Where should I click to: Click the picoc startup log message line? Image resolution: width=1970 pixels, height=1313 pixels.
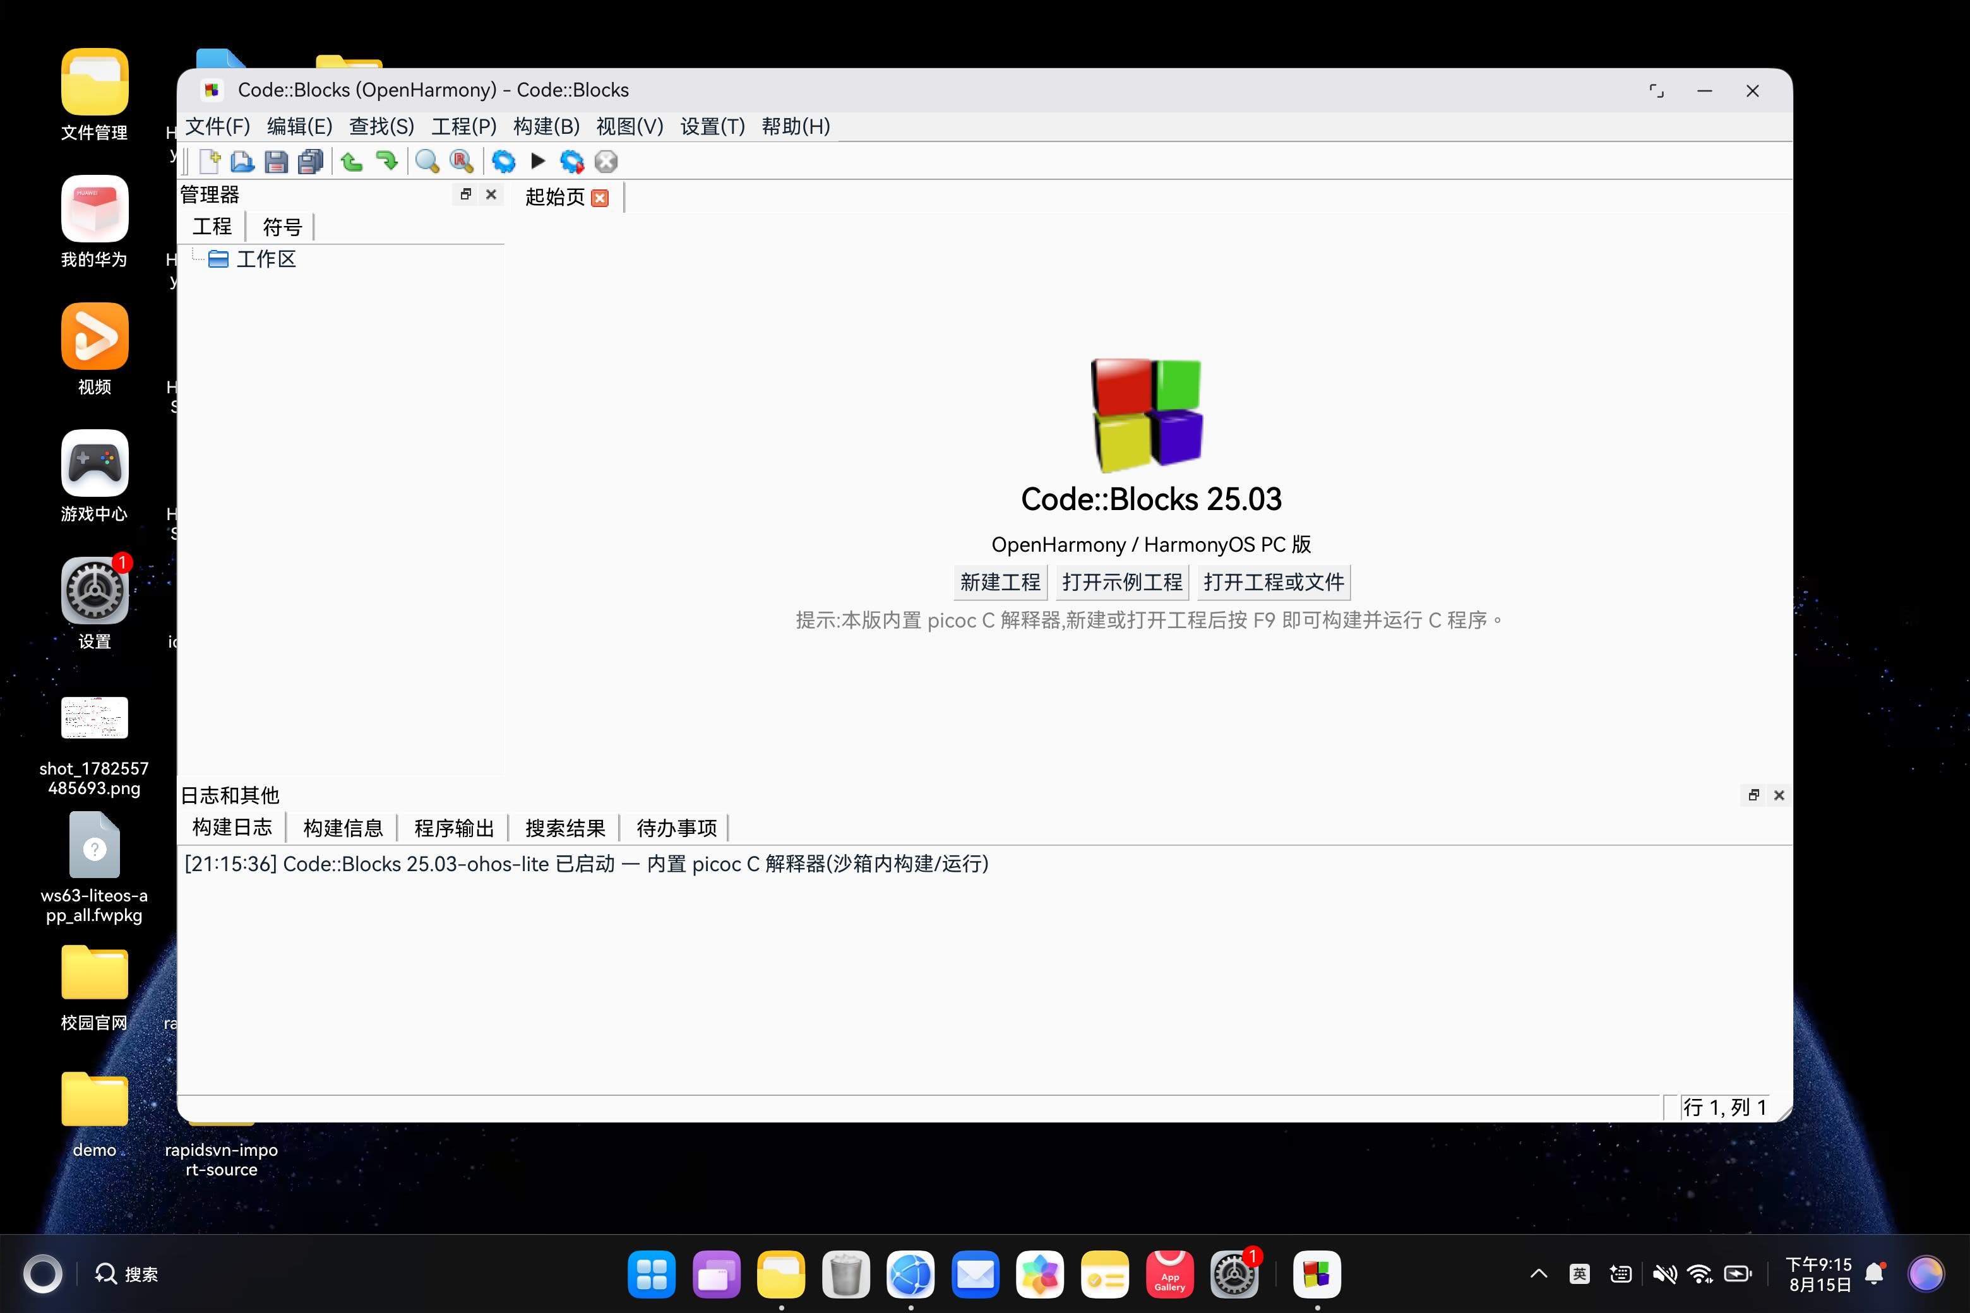pos(587,864)
